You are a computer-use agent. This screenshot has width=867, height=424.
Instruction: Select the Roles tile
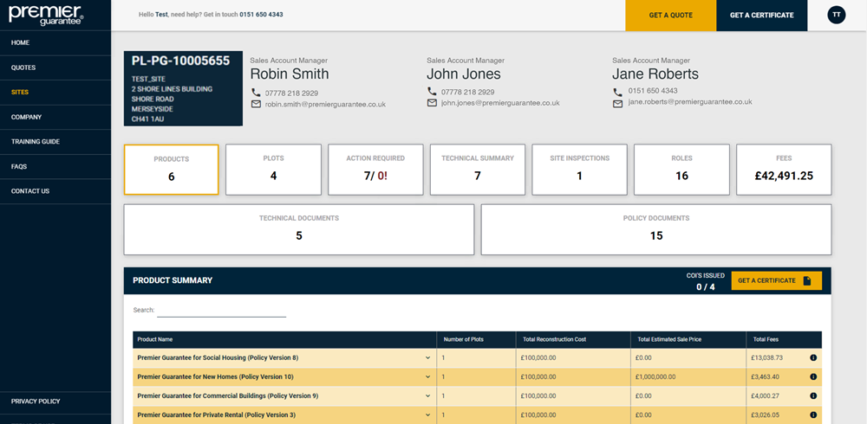[x=681, y=170]
